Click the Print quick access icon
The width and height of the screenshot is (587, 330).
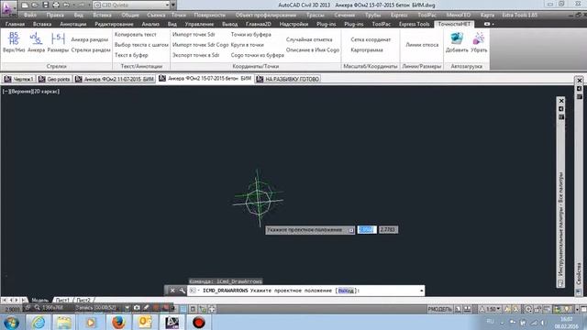pyautogui.click(x=56, y=5)
